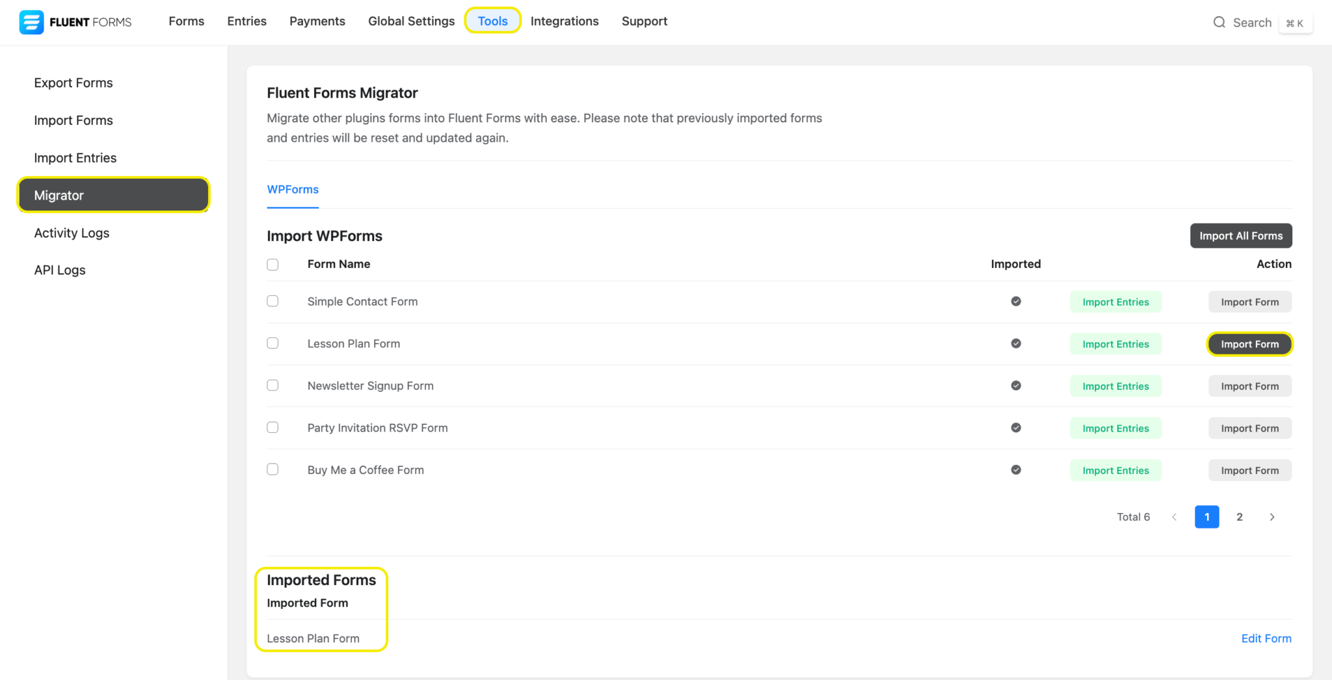Image resolution: width=1332 pixels, height=680 pixels.
Task: Go to next page using right chevron
Action: click(x=1272, y=516)
